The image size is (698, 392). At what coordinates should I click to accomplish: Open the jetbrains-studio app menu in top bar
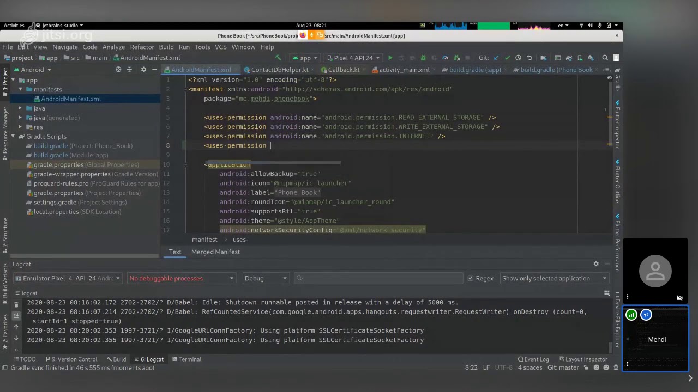click(59, 25)
